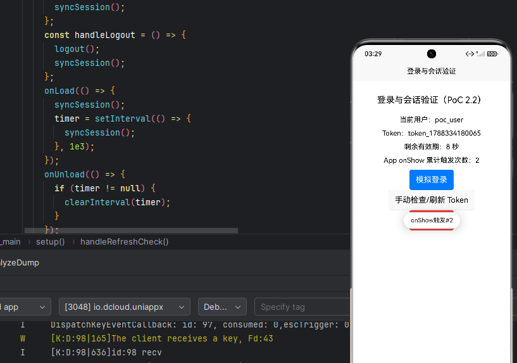Tap the battery icon in phone status bar
The image size is (517, 363).
coord(492,54)
